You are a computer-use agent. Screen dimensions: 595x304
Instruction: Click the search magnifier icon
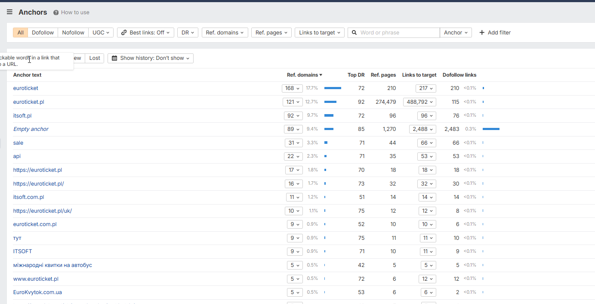pyautogui.click(x=354, y=33)
